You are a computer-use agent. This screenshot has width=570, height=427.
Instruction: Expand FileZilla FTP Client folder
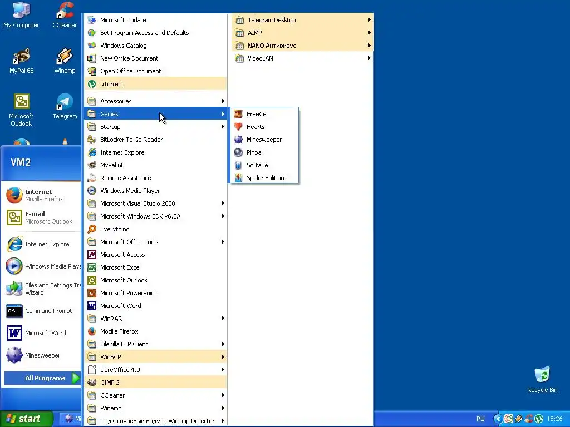156,344
